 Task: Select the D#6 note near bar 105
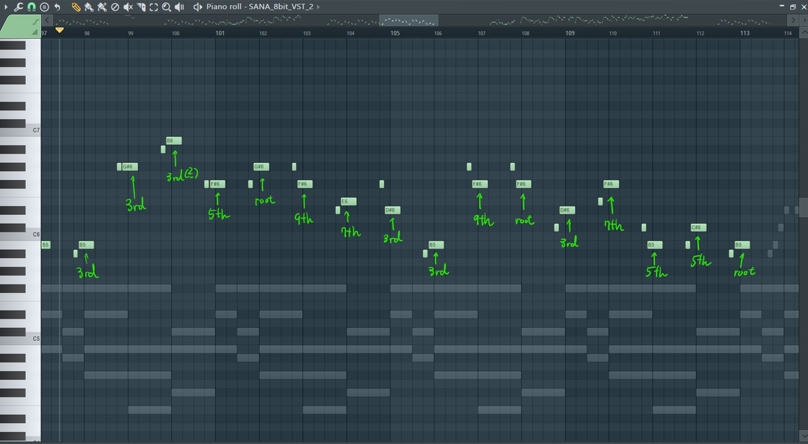393,210
